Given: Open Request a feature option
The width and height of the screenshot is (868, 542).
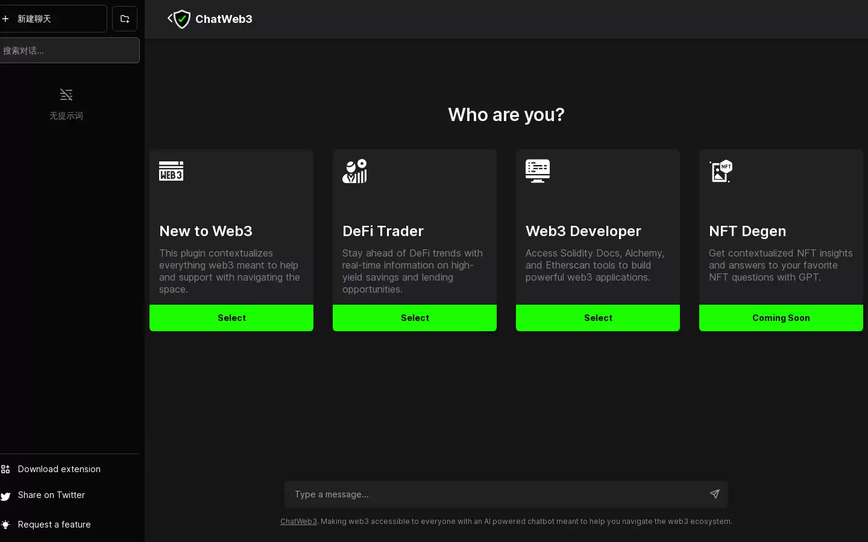Looking at the screenshot, I should tap(54, 525).
